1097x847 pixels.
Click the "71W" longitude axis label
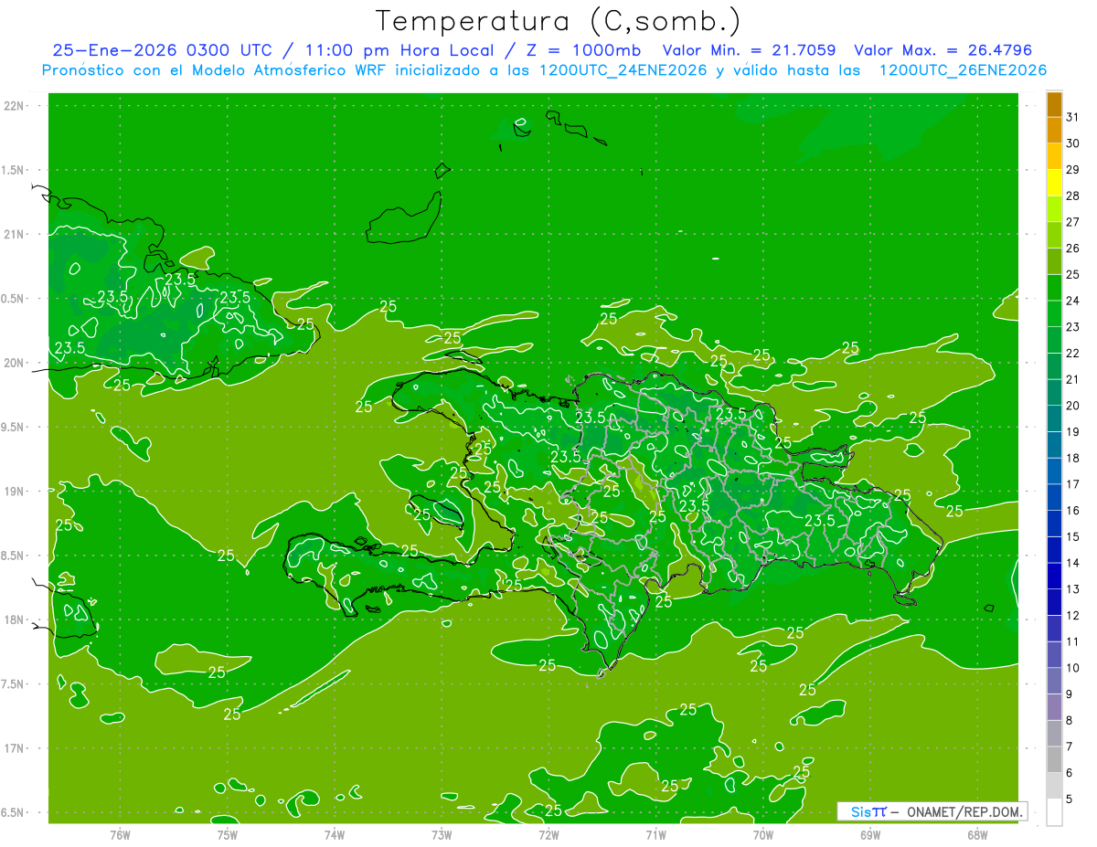click(655, 834)
